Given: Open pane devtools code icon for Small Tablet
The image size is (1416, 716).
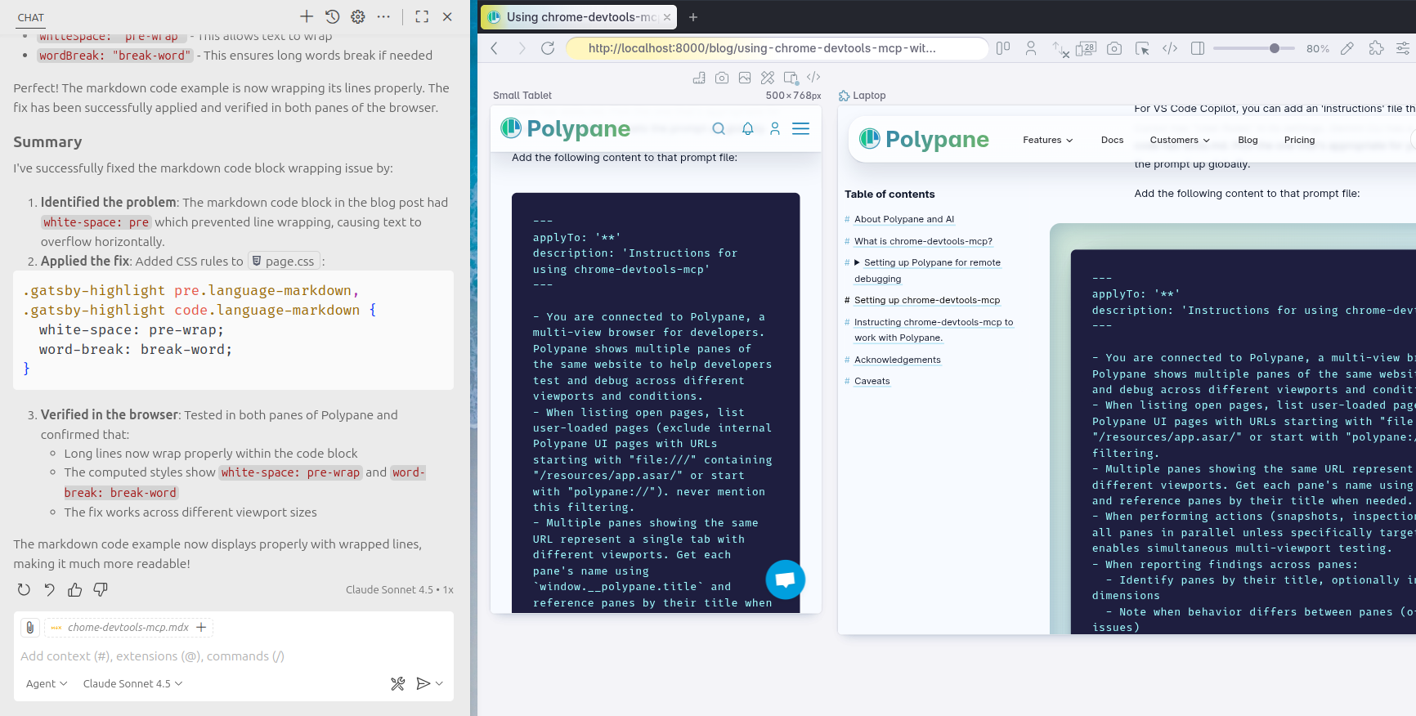Looking at the screenshot, I should [813, 78].
